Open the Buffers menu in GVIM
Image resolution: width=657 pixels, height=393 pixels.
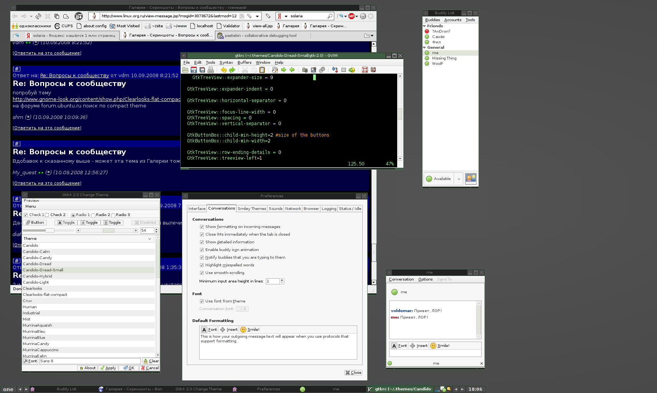pyautogui.click(x=244, y=63)
